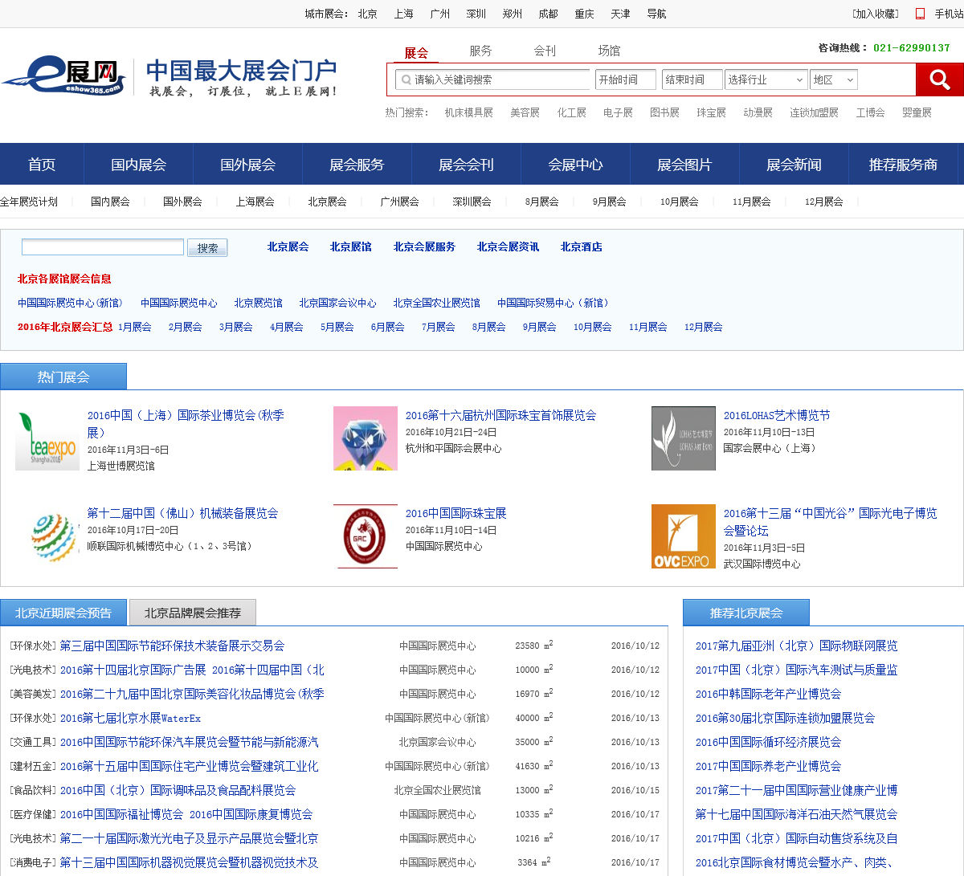Image resolution: width=964 pixels, height=876 pixels.
Task: Open 推荐服务商 in main navigation
Action: pyautogui.click(x=903, y=165)
